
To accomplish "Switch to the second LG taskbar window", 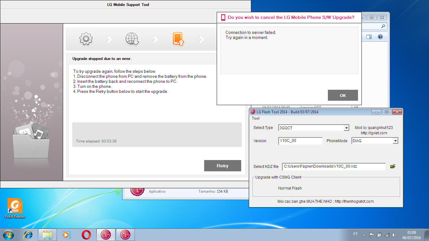I will (125, 234).
